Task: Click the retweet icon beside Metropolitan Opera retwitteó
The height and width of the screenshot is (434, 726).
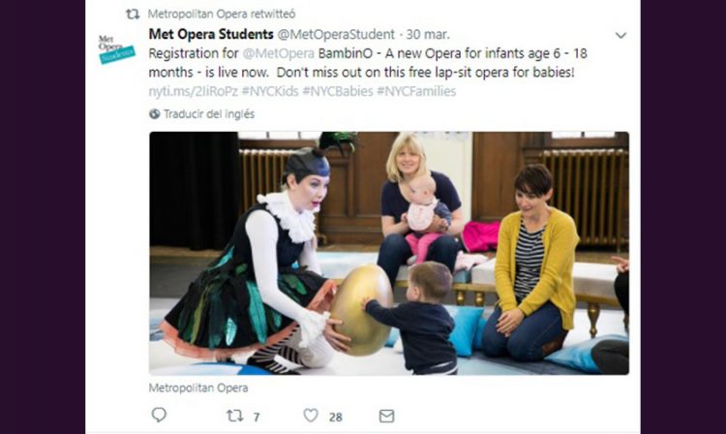Action: point(133,15)
